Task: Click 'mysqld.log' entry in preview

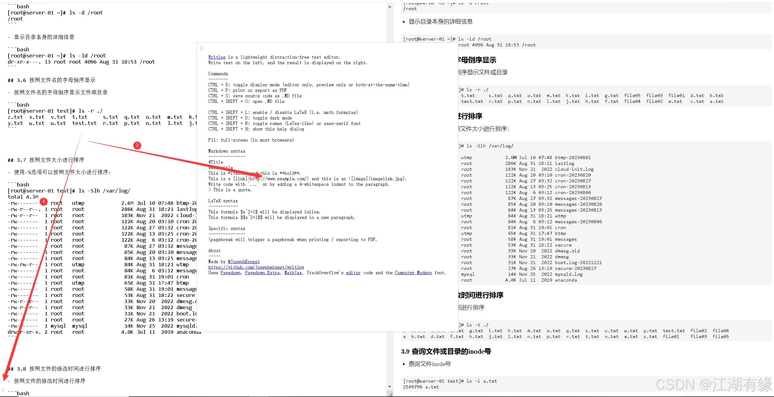Action: [569, 274]
